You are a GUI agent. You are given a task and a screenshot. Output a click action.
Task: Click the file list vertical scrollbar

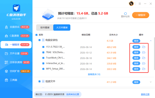coord(154,54)
